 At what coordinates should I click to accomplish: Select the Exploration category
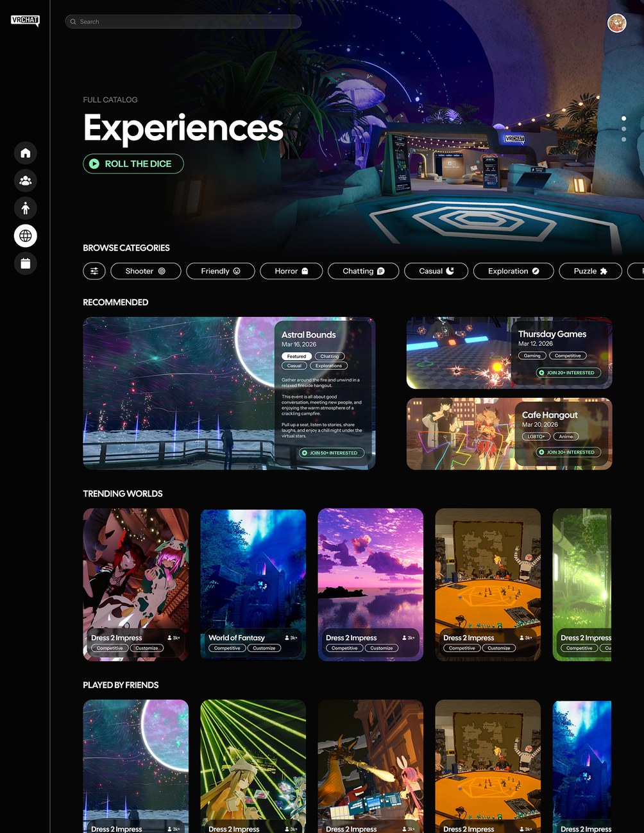[514, 271]
